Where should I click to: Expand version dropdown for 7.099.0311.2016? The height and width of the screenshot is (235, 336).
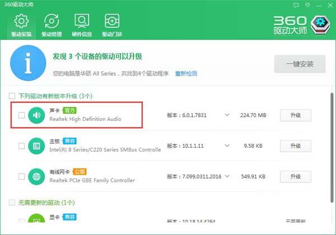tap(227, 176)
